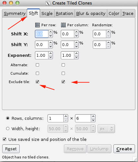138x162 pixels.
Task: Switch to the Symmetry tab
Action: click(15, 14)
